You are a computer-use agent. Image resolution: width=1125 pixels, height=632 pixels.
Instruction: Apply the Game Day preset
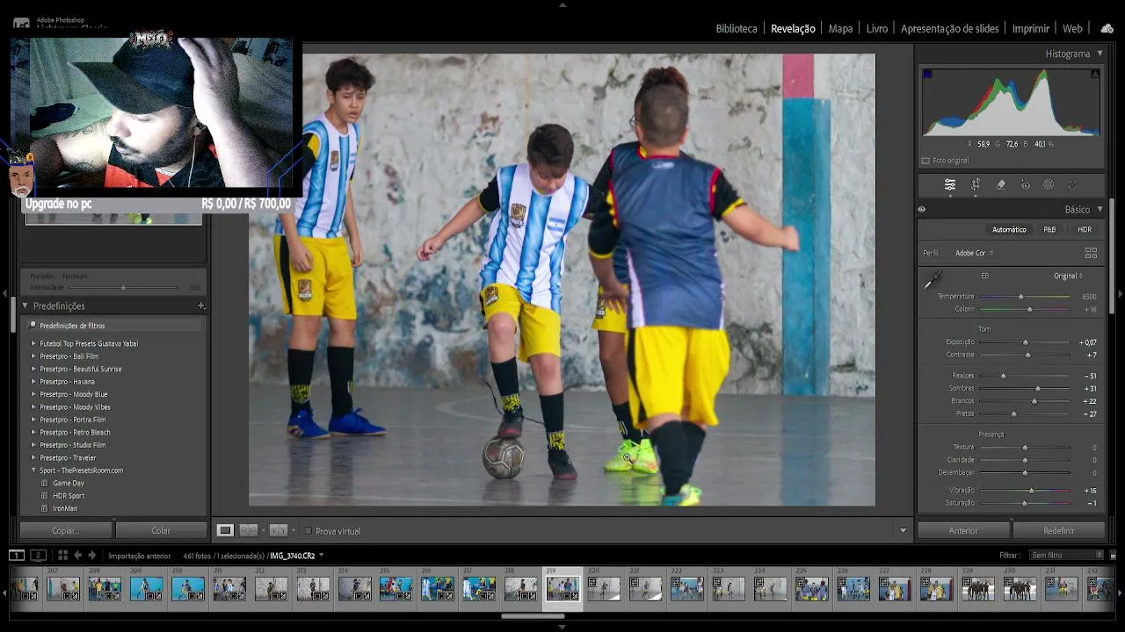[69, 483]
